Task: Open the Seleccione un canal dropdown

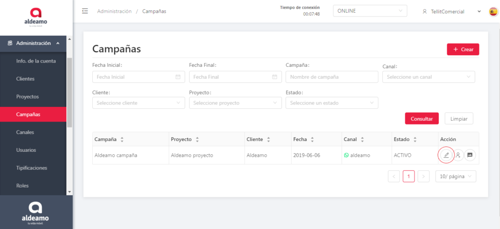Action: [428, 77]
